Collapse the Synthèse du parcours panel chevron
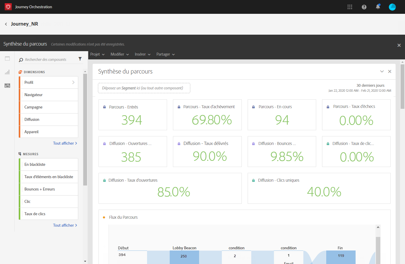The image size is (405, 264). coord(382,71)
